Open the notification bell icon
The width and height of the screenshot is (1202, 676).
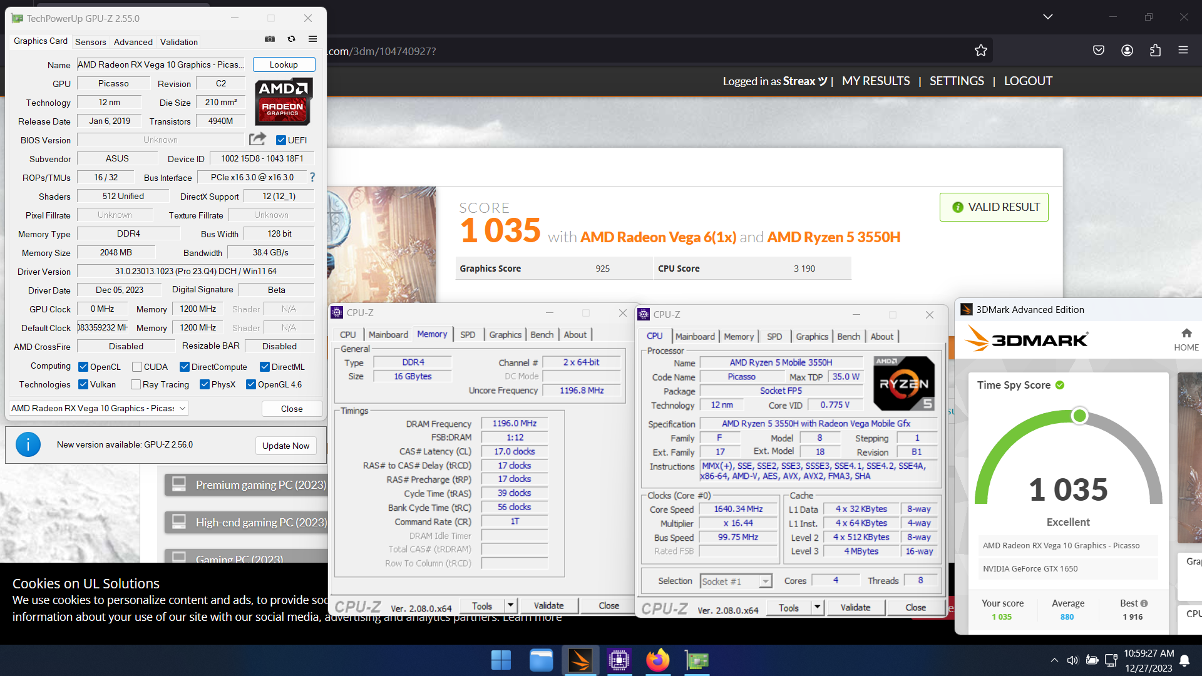1184,660
